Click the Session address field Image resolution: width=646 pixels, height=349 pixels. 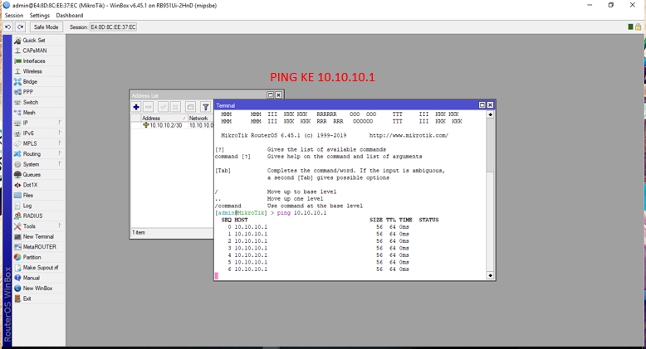coord(113,27)
